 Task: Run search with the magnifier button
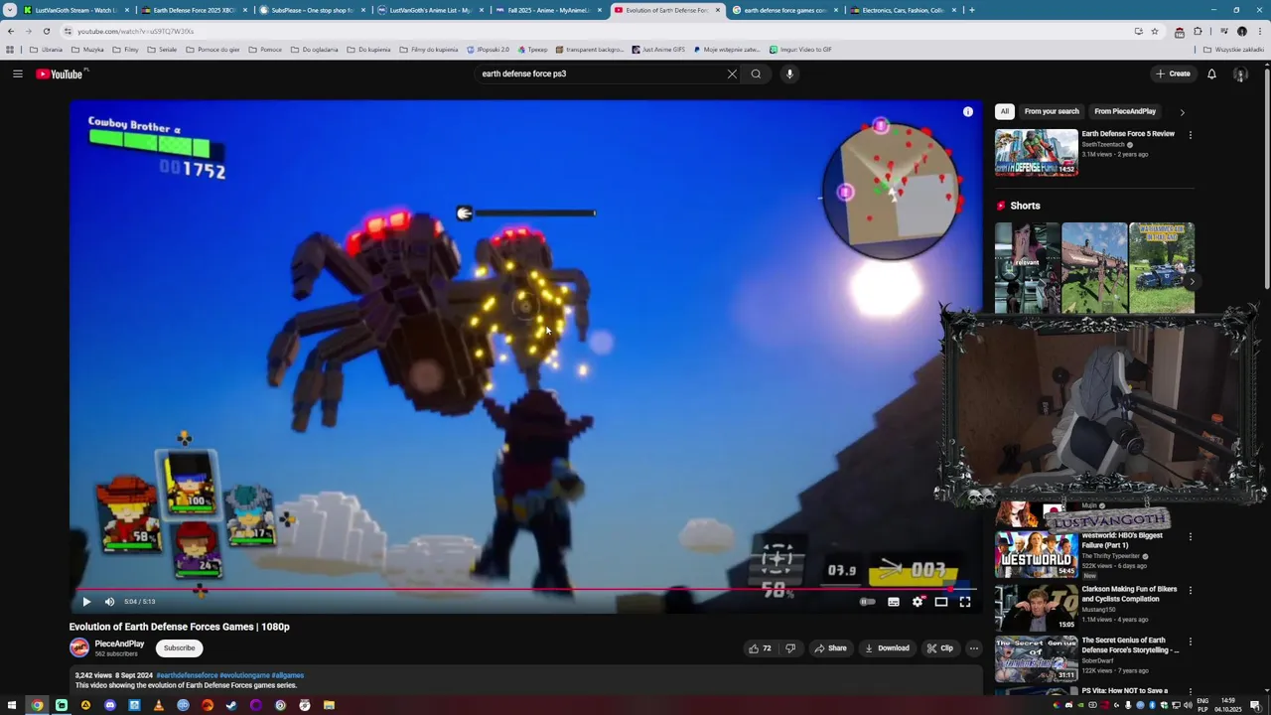pos(757,73)
